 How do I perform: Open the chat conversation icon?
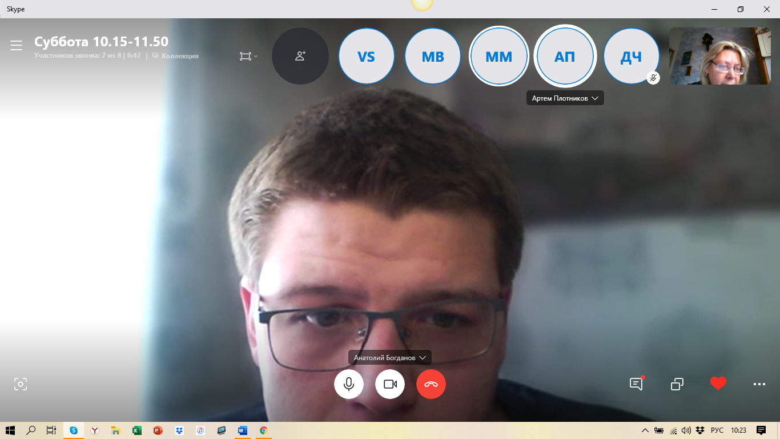click(636, 384)
